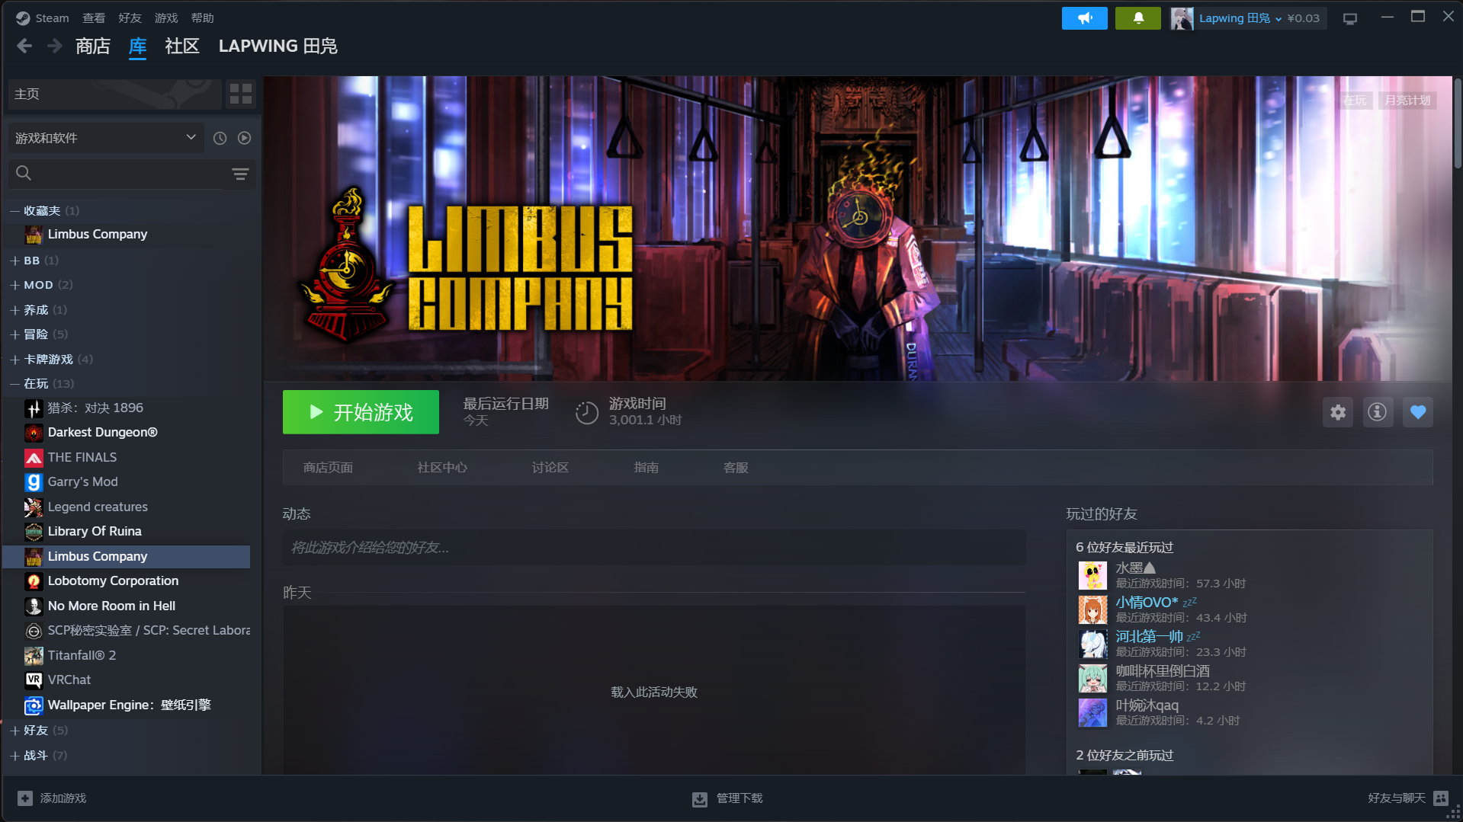Screen dimensions: 1463x822
Task: Toggle favorite heart for Limbus Company
Action: pyautogui.click(x=1417, y=412)
